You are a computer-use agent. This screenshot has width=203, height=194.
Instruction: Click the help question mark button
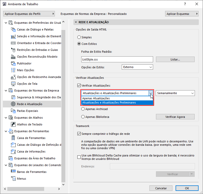pyautogui.click(x=185, y=4)
